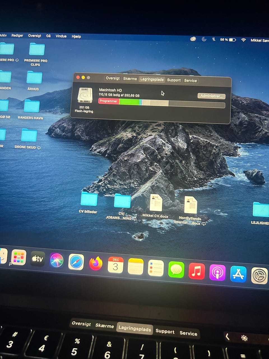The image size is (269, 359).
Task: Open Music from the Dock
Action: click(x=197, y=271)
